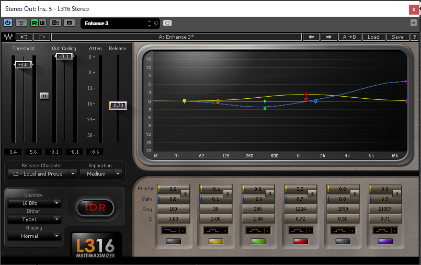Click the green band gain marker below zero line
This screenshot has height=265, width=421.
265,108
